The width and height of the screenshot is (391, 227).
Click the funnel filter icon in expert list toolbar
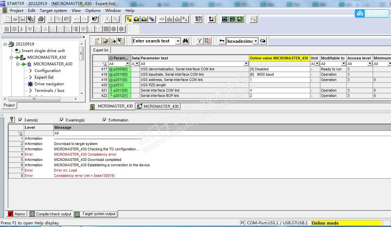pyautogui.click(x=199, y=41)
